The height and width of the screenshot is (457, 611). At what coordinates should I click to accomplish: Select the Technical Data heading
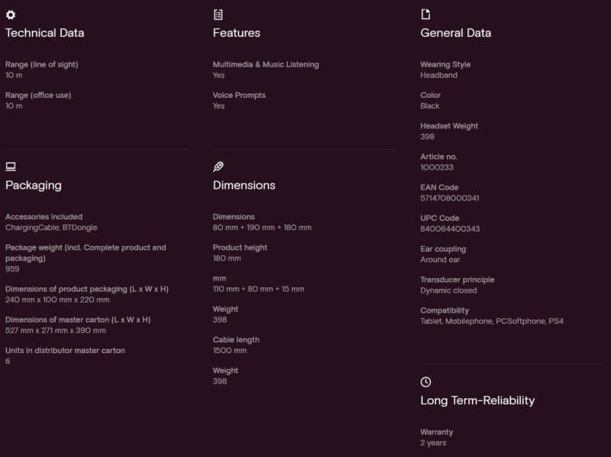pyautogui.click(x=45, y=33)
